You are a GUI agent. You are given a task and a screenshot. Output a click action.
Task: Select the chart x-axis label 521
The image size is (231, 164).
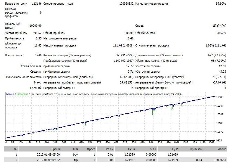(x=90, y=142)
